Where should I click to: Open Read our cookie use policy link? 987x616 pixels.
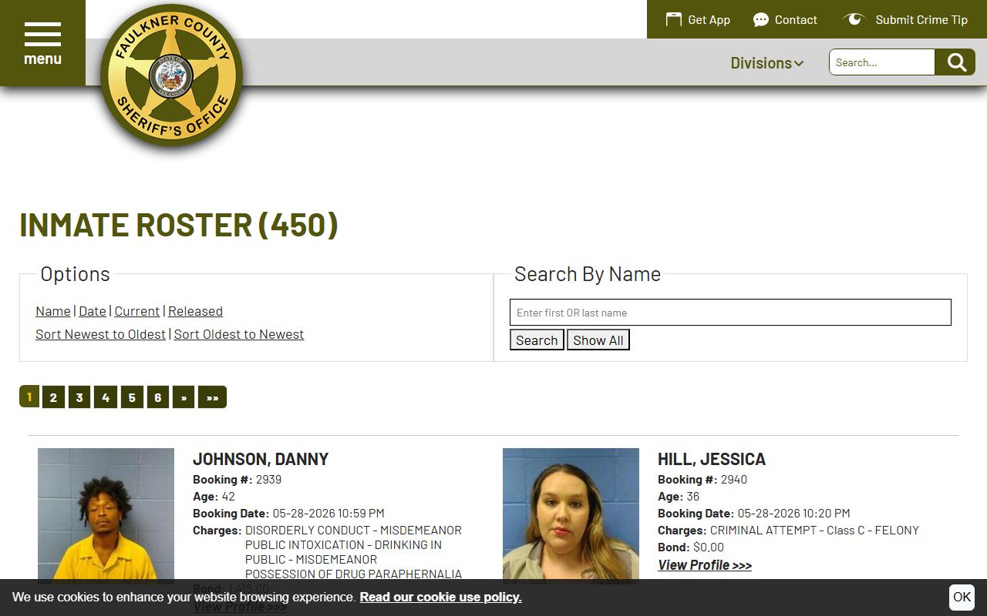pyautogui.click(x=440, y=597)
